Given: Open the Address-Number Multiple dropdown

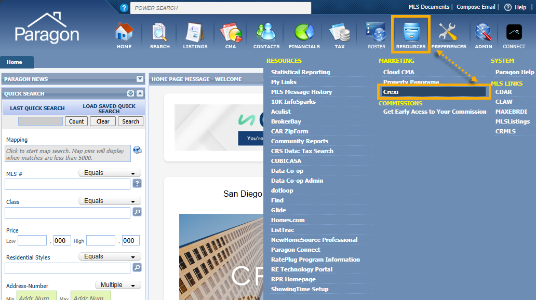Looking at the screenshot, I should [118, 285].
